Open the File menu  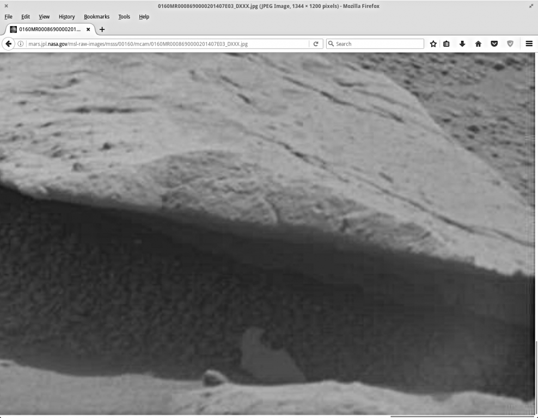coord(8,17)
